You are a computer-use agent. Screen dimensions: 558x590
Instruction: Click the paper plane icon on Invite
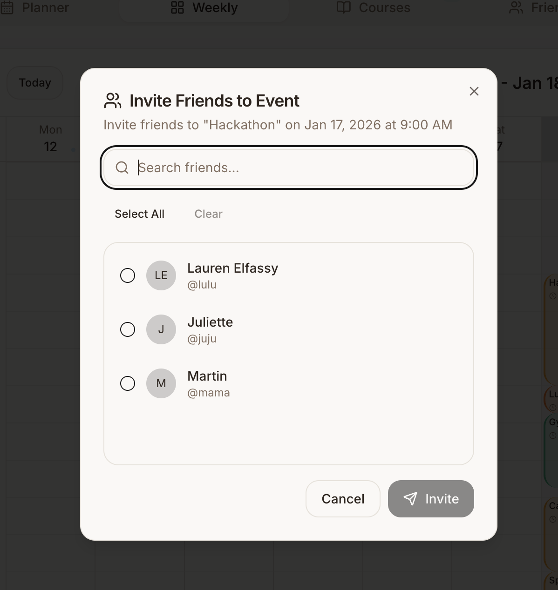[410, 499]
